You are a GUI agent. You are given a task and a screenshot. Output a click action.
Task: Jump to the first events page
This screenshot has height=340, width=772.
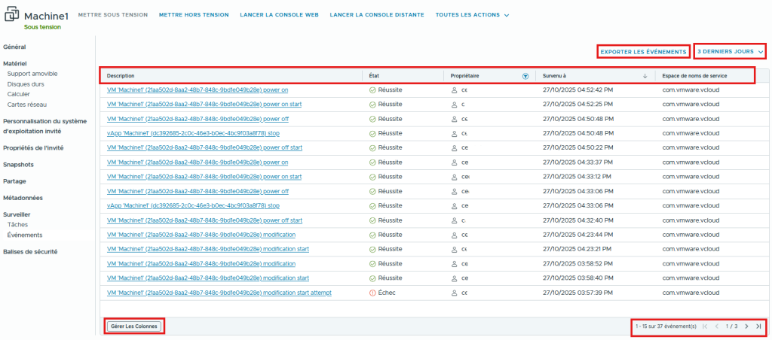click(705, 326)
